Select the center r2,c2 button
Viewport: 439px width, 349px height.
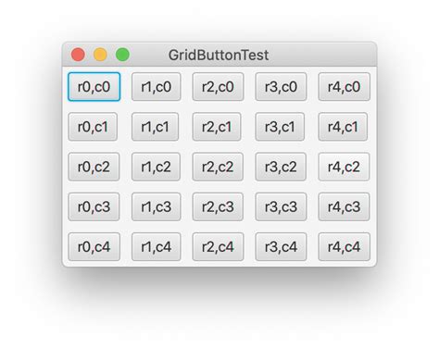click(218, 167)
